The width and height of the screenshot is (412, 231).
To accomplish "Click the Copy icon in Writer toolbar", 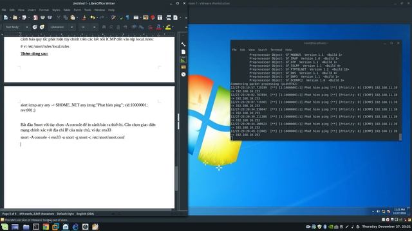I will [x=66, y=17].
